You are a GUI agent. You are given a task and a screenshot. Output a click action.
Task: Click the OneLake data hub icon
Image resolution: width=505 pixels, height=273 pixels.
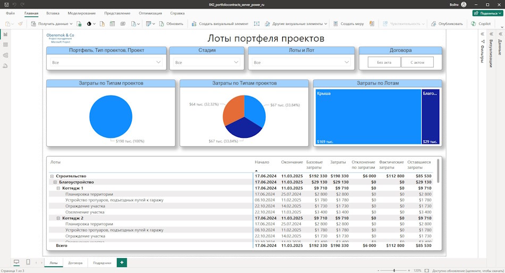click(89, 23)
